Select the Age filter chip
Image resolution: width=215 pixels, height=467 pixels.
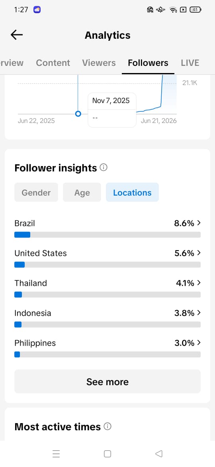coord(82,192)
